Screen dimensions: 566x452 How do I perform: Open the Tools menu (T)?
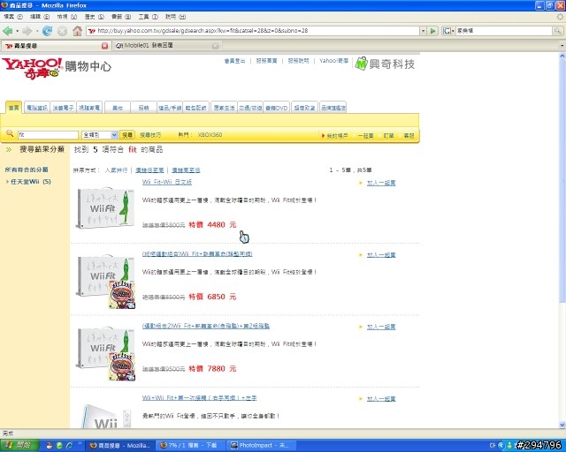click(x=148, y=17)
